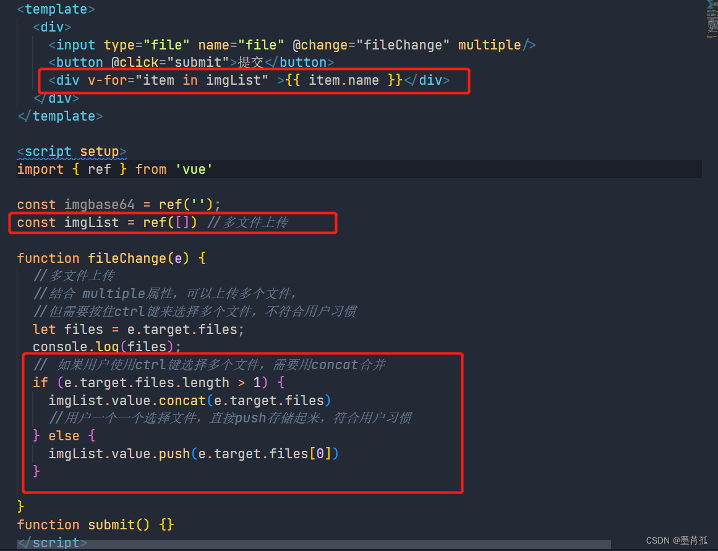Click the closing </script> tag
Viewport: 718px width, 551px height.
(52, 543)
